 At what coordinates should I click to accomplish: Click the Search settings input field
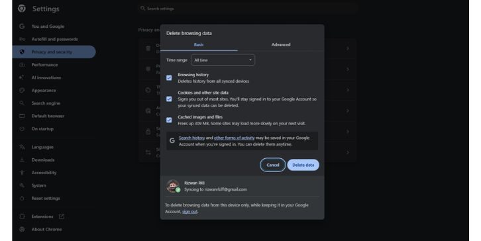coord(248,9)
